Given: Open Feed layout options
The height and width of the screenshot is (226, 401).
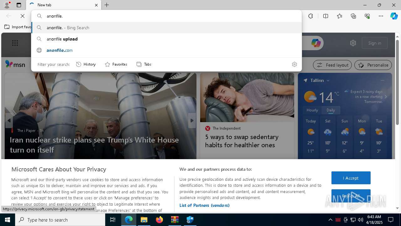Looking at the screenshot, I should [332, 65].
